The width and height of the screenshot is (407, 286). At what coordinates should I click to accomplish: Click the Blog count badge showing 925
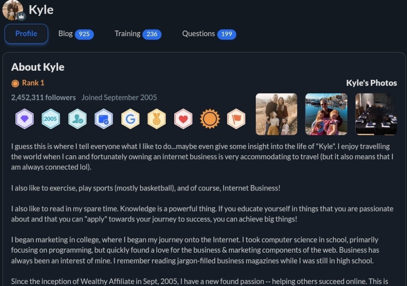pyautogui.click(x=84, y=35)
